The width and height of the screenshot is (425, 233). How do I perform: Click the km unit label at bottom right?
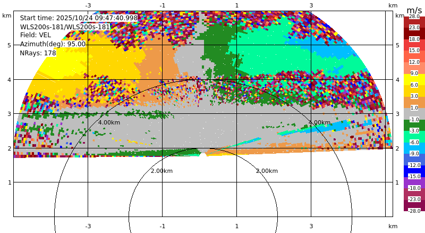(x=393, y=226)
